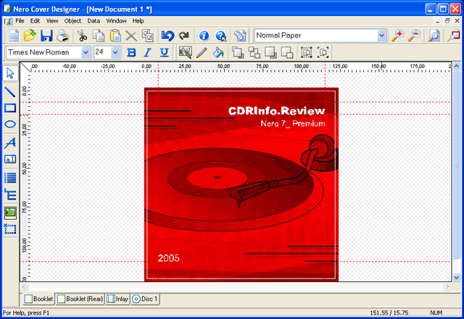
Task: Redo the last undone action
Action: (184, 36)
